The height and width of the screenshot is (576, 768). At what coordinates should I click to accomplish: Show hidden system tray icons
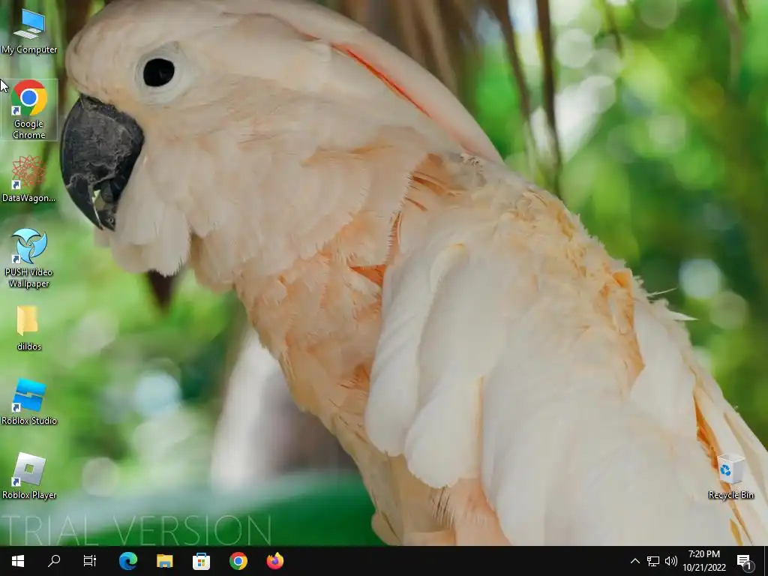click(x=634, y=561)
